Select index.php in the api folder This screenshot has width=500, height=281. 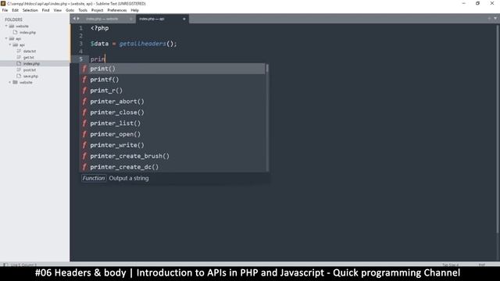31,64
